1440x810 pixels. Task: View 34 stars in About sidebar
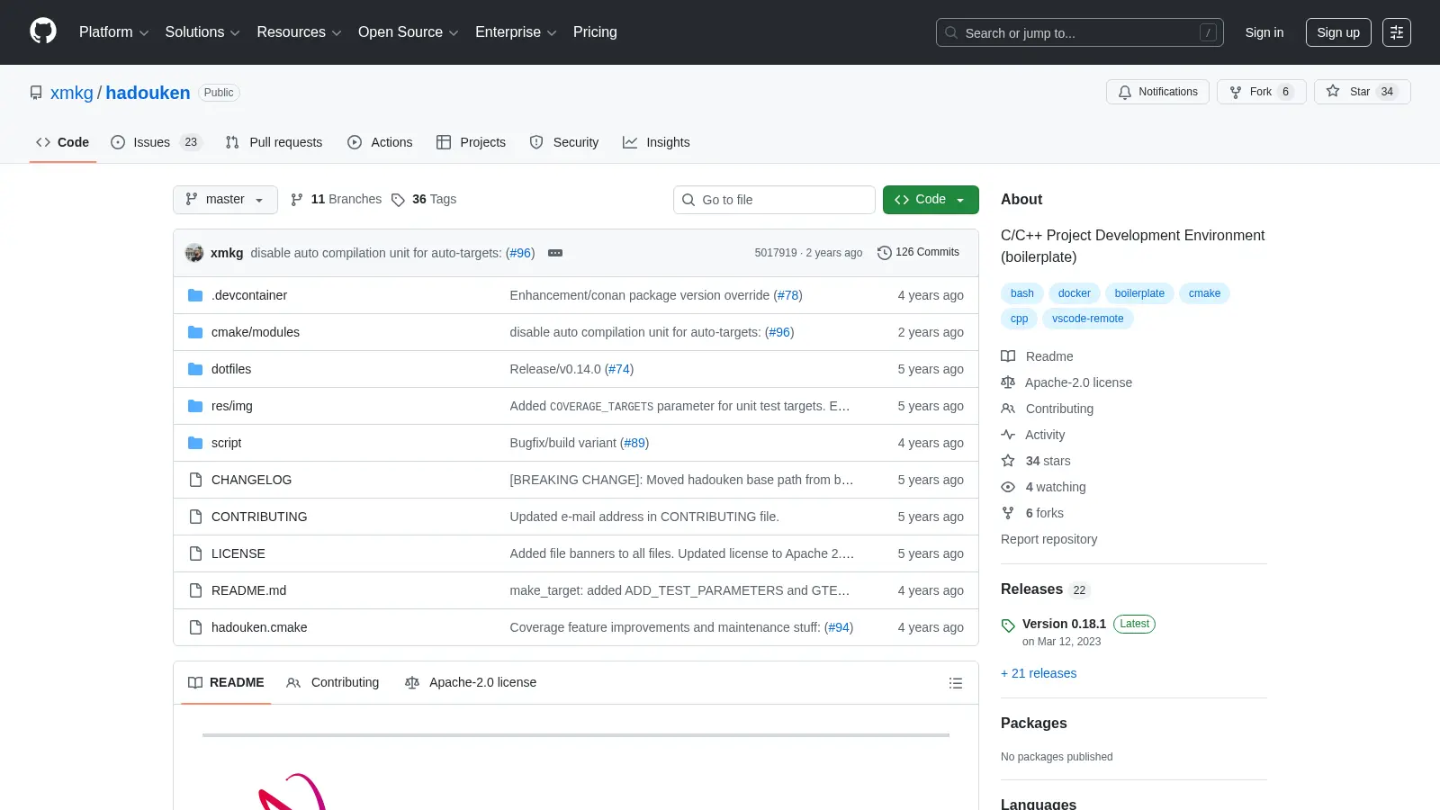1037,461
